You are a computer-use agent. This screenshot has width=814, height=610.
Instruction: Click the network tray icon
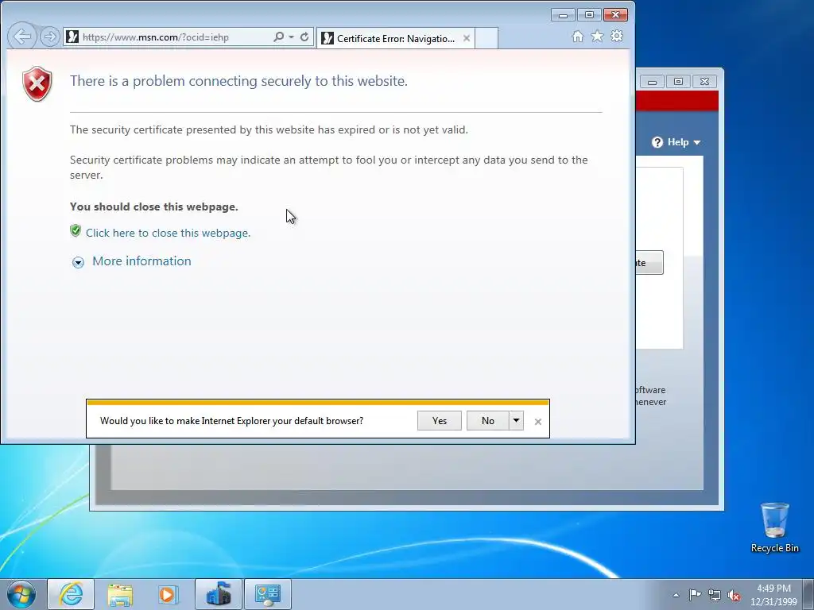715,595
